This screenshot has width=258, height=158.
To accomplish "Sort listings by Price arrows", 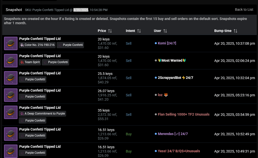I will point(110,31).
